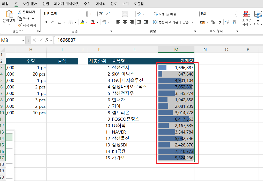Click the accounting number format icon
Image resolution: width=263 pixels, height=181 pixels.
coord(202,22)
